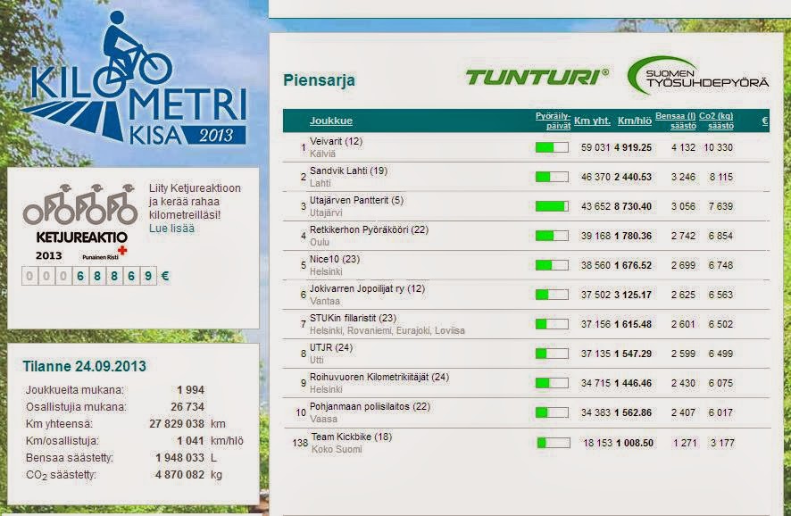Select team Nice10 (23)
The width and height of the screenshot is (791, 516).
click(335, 259)
